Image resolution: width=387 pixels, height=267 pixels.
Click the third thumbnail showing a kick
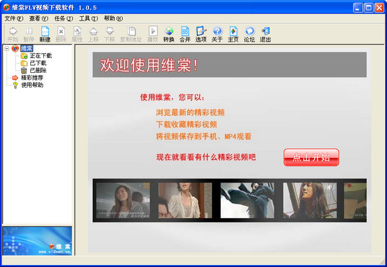[247, 201]
